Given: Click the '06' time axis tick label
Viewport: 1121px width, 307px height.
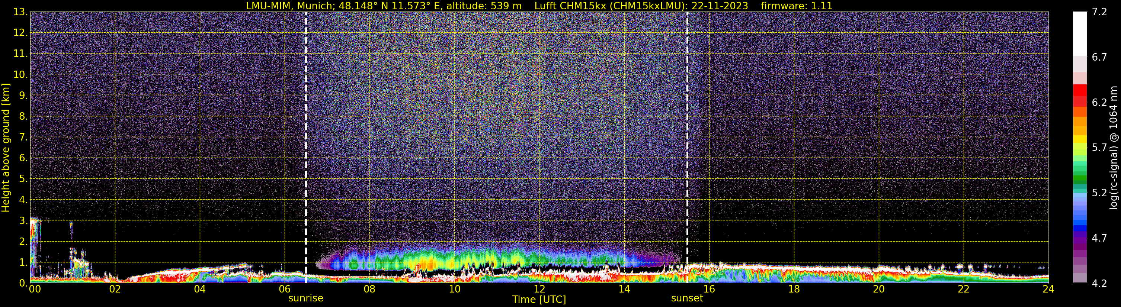Looking at the screenshot, I should [x=285, y=289].
